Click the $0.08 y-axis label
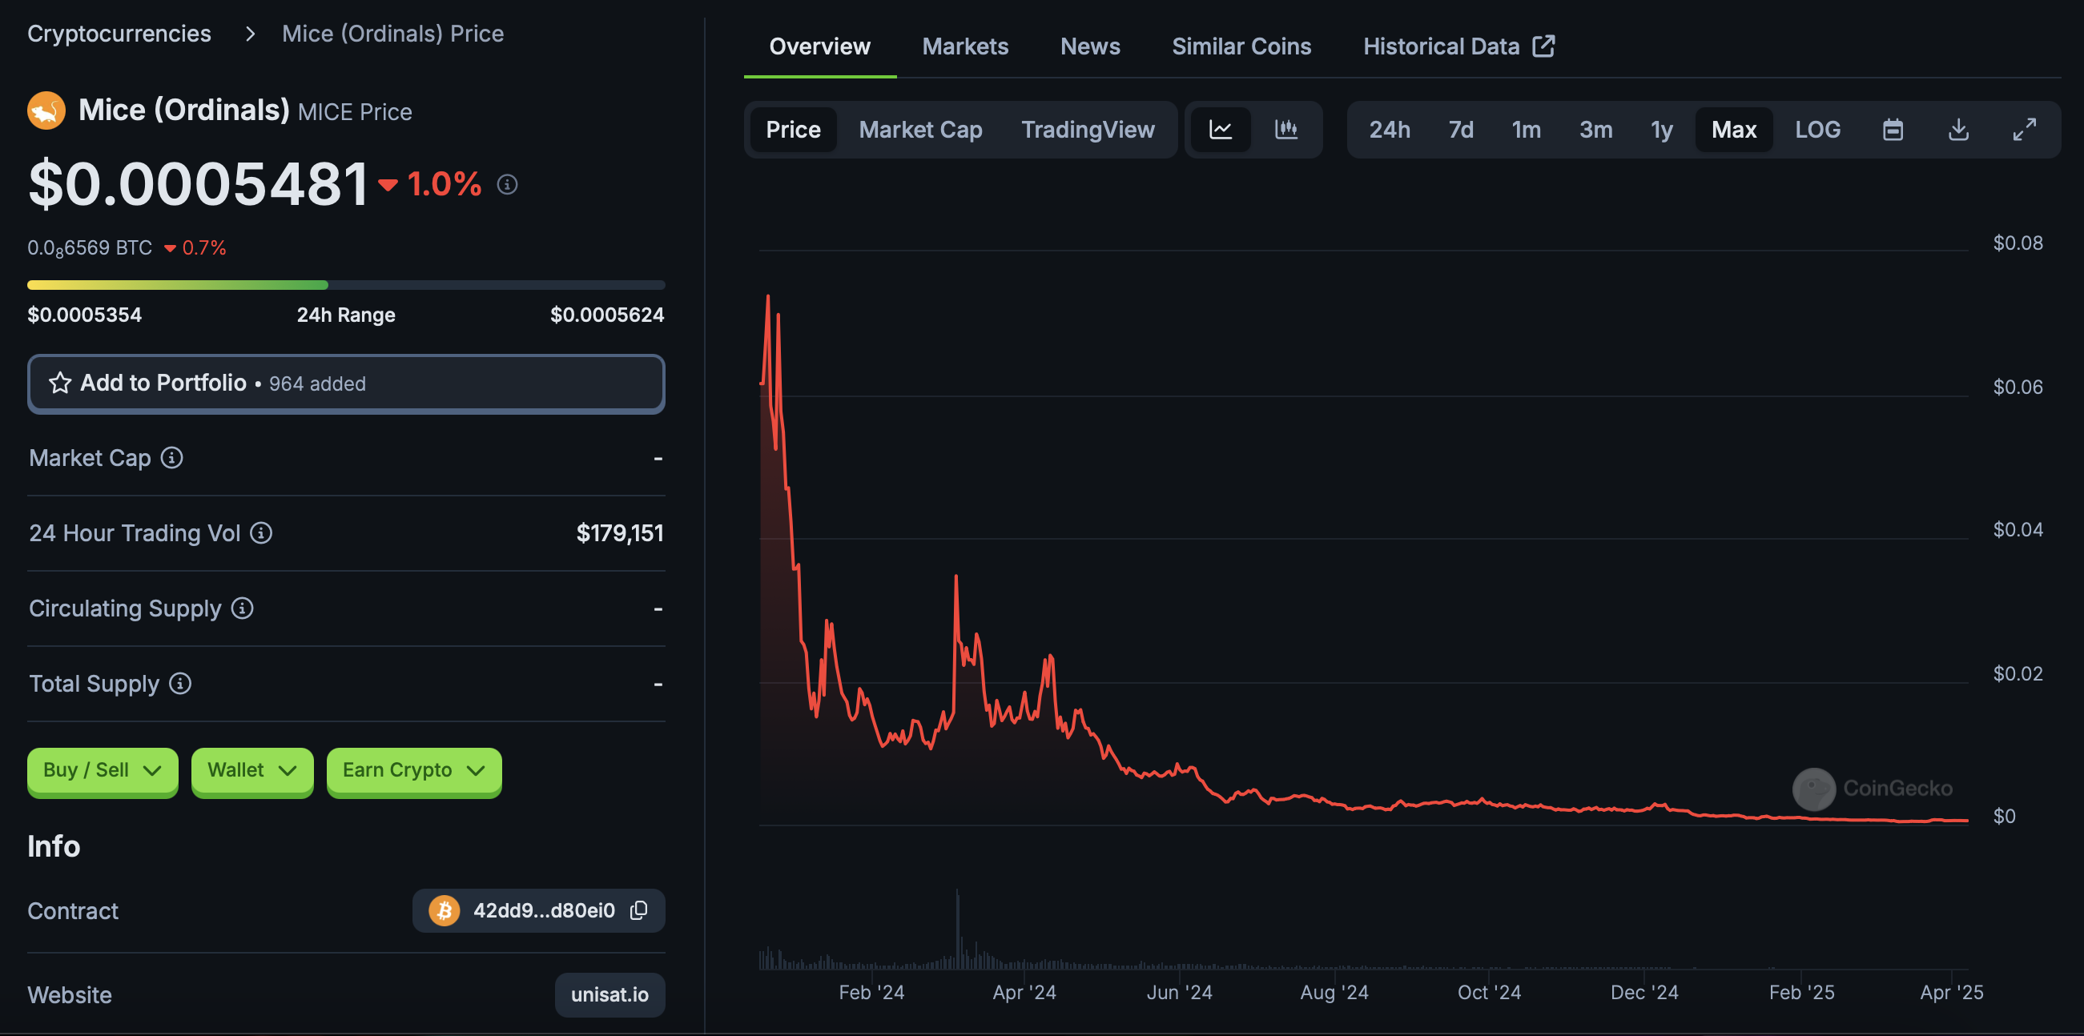The width and height of the screenshot is (2084, 1036). point(2018,243)
